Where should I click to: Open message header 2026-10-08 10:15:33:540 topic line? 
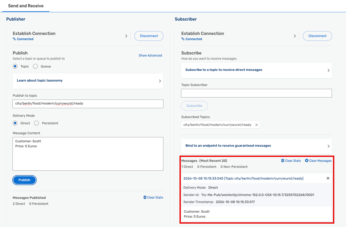[x=243, y=178]
